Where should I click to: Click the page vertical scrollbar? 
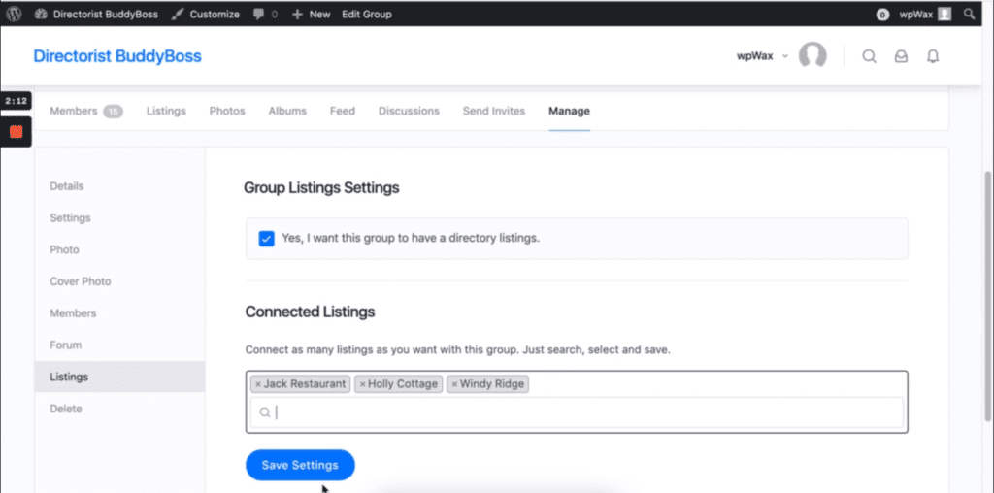987,296
